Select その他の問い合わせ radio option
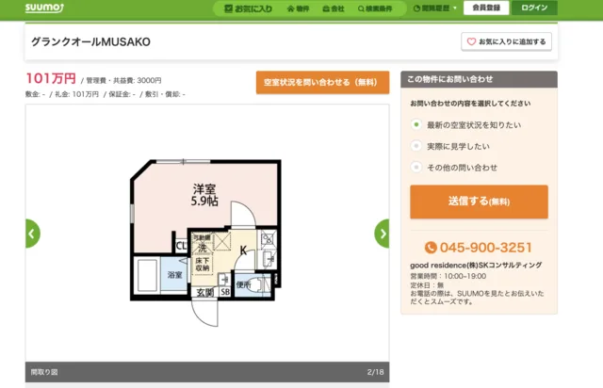This screenshot has height=388, width=603. click(x=416, y=168)
